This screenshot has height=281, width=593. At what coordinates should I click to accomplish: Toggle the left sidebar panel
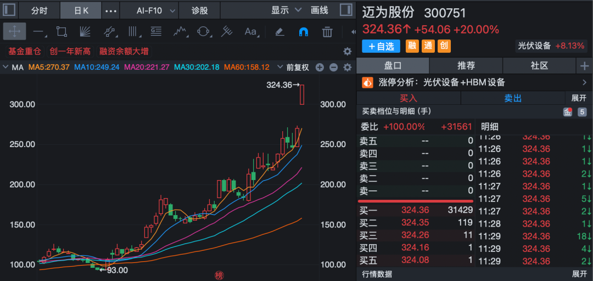[x=9, y=10]
